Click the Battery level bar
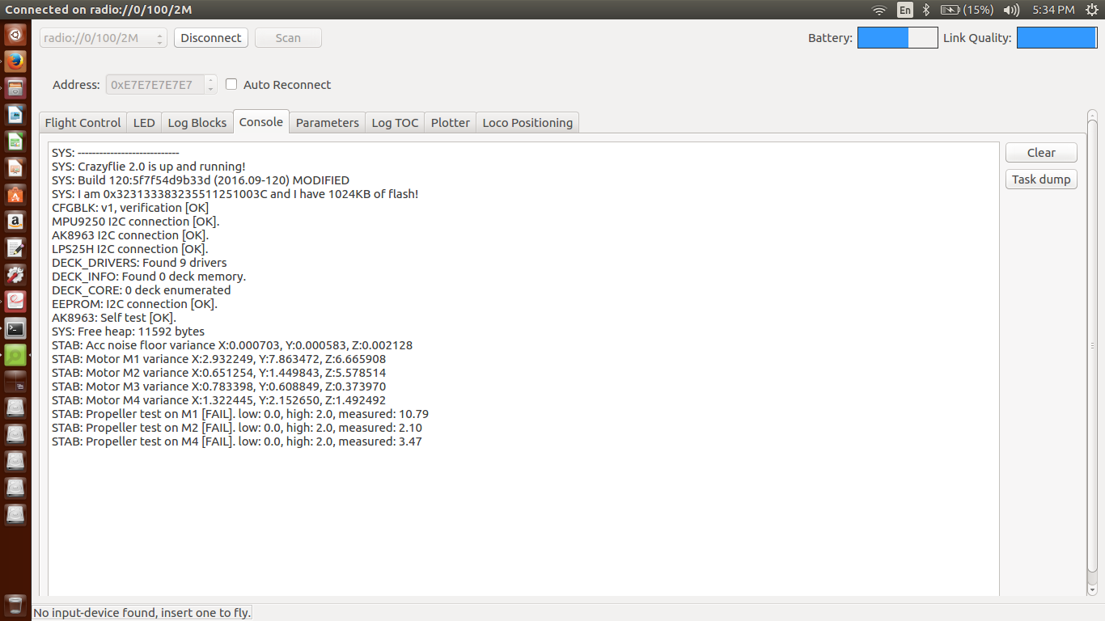The image size is (1105, 621). pyautogui.click(x=897, y=38)
